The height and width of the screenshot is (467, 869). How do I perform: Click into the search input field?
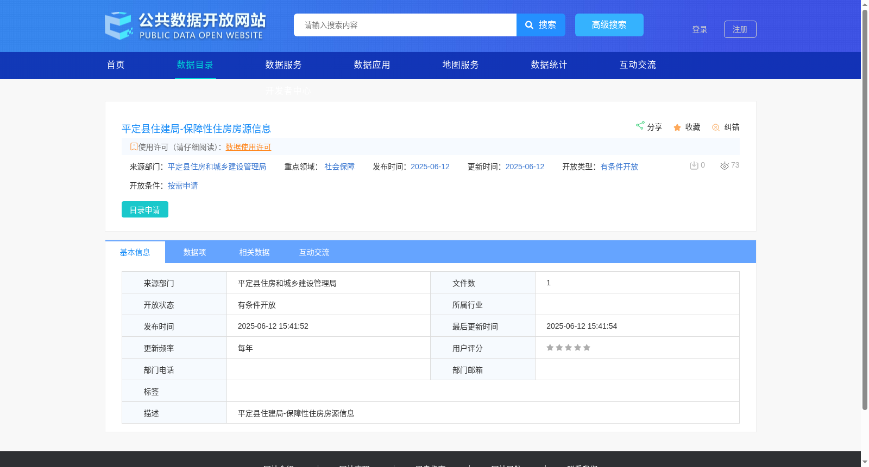click(x=405, y=25)
